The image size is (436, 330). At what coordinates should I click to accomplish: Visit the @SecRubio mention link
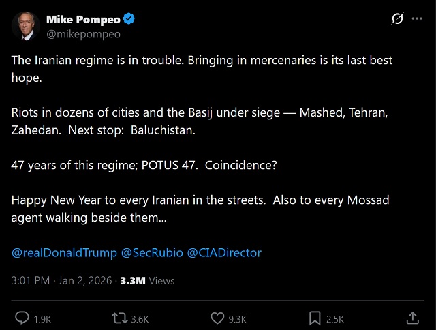pyautogui.click(x=152, y=252)
